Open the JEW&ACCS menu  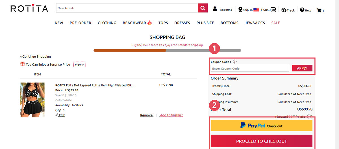(x=255, y=23)
